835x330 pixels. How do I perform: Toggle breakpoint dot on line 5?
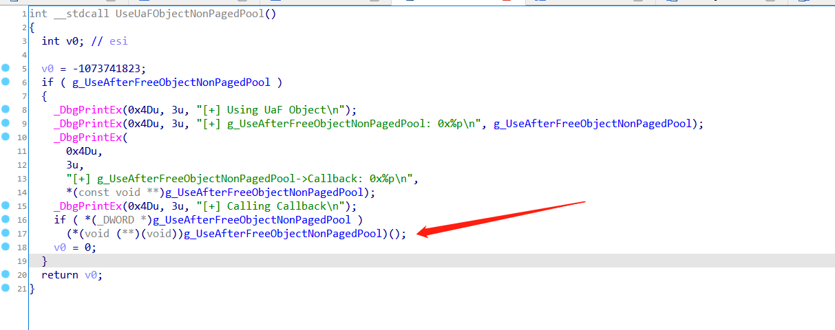[6, 68]
